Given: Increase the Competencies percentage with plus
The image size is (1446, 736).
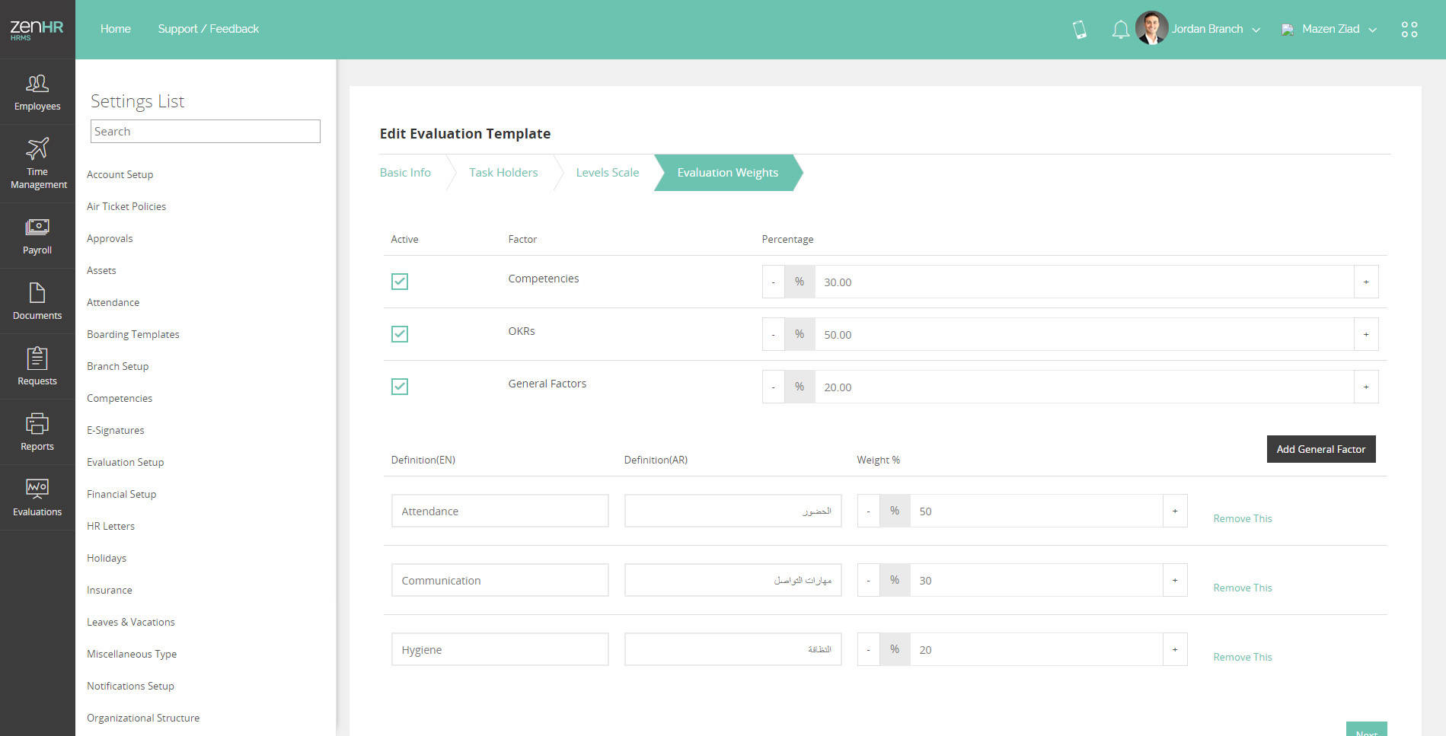Looking at the screenshot, I should [x=1366, y=282].
